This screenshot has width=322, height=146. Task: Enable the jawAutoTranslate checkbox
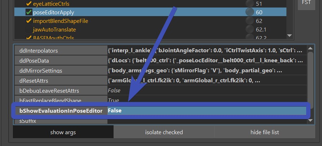click(29, 29)
